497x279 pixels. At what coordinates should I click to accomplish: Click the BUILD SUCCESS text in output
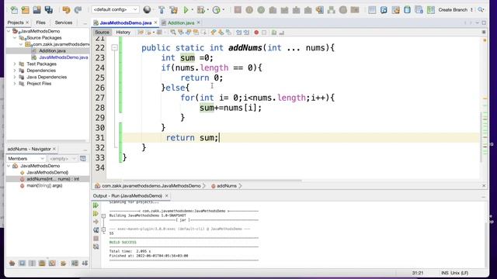pos(123,243)
